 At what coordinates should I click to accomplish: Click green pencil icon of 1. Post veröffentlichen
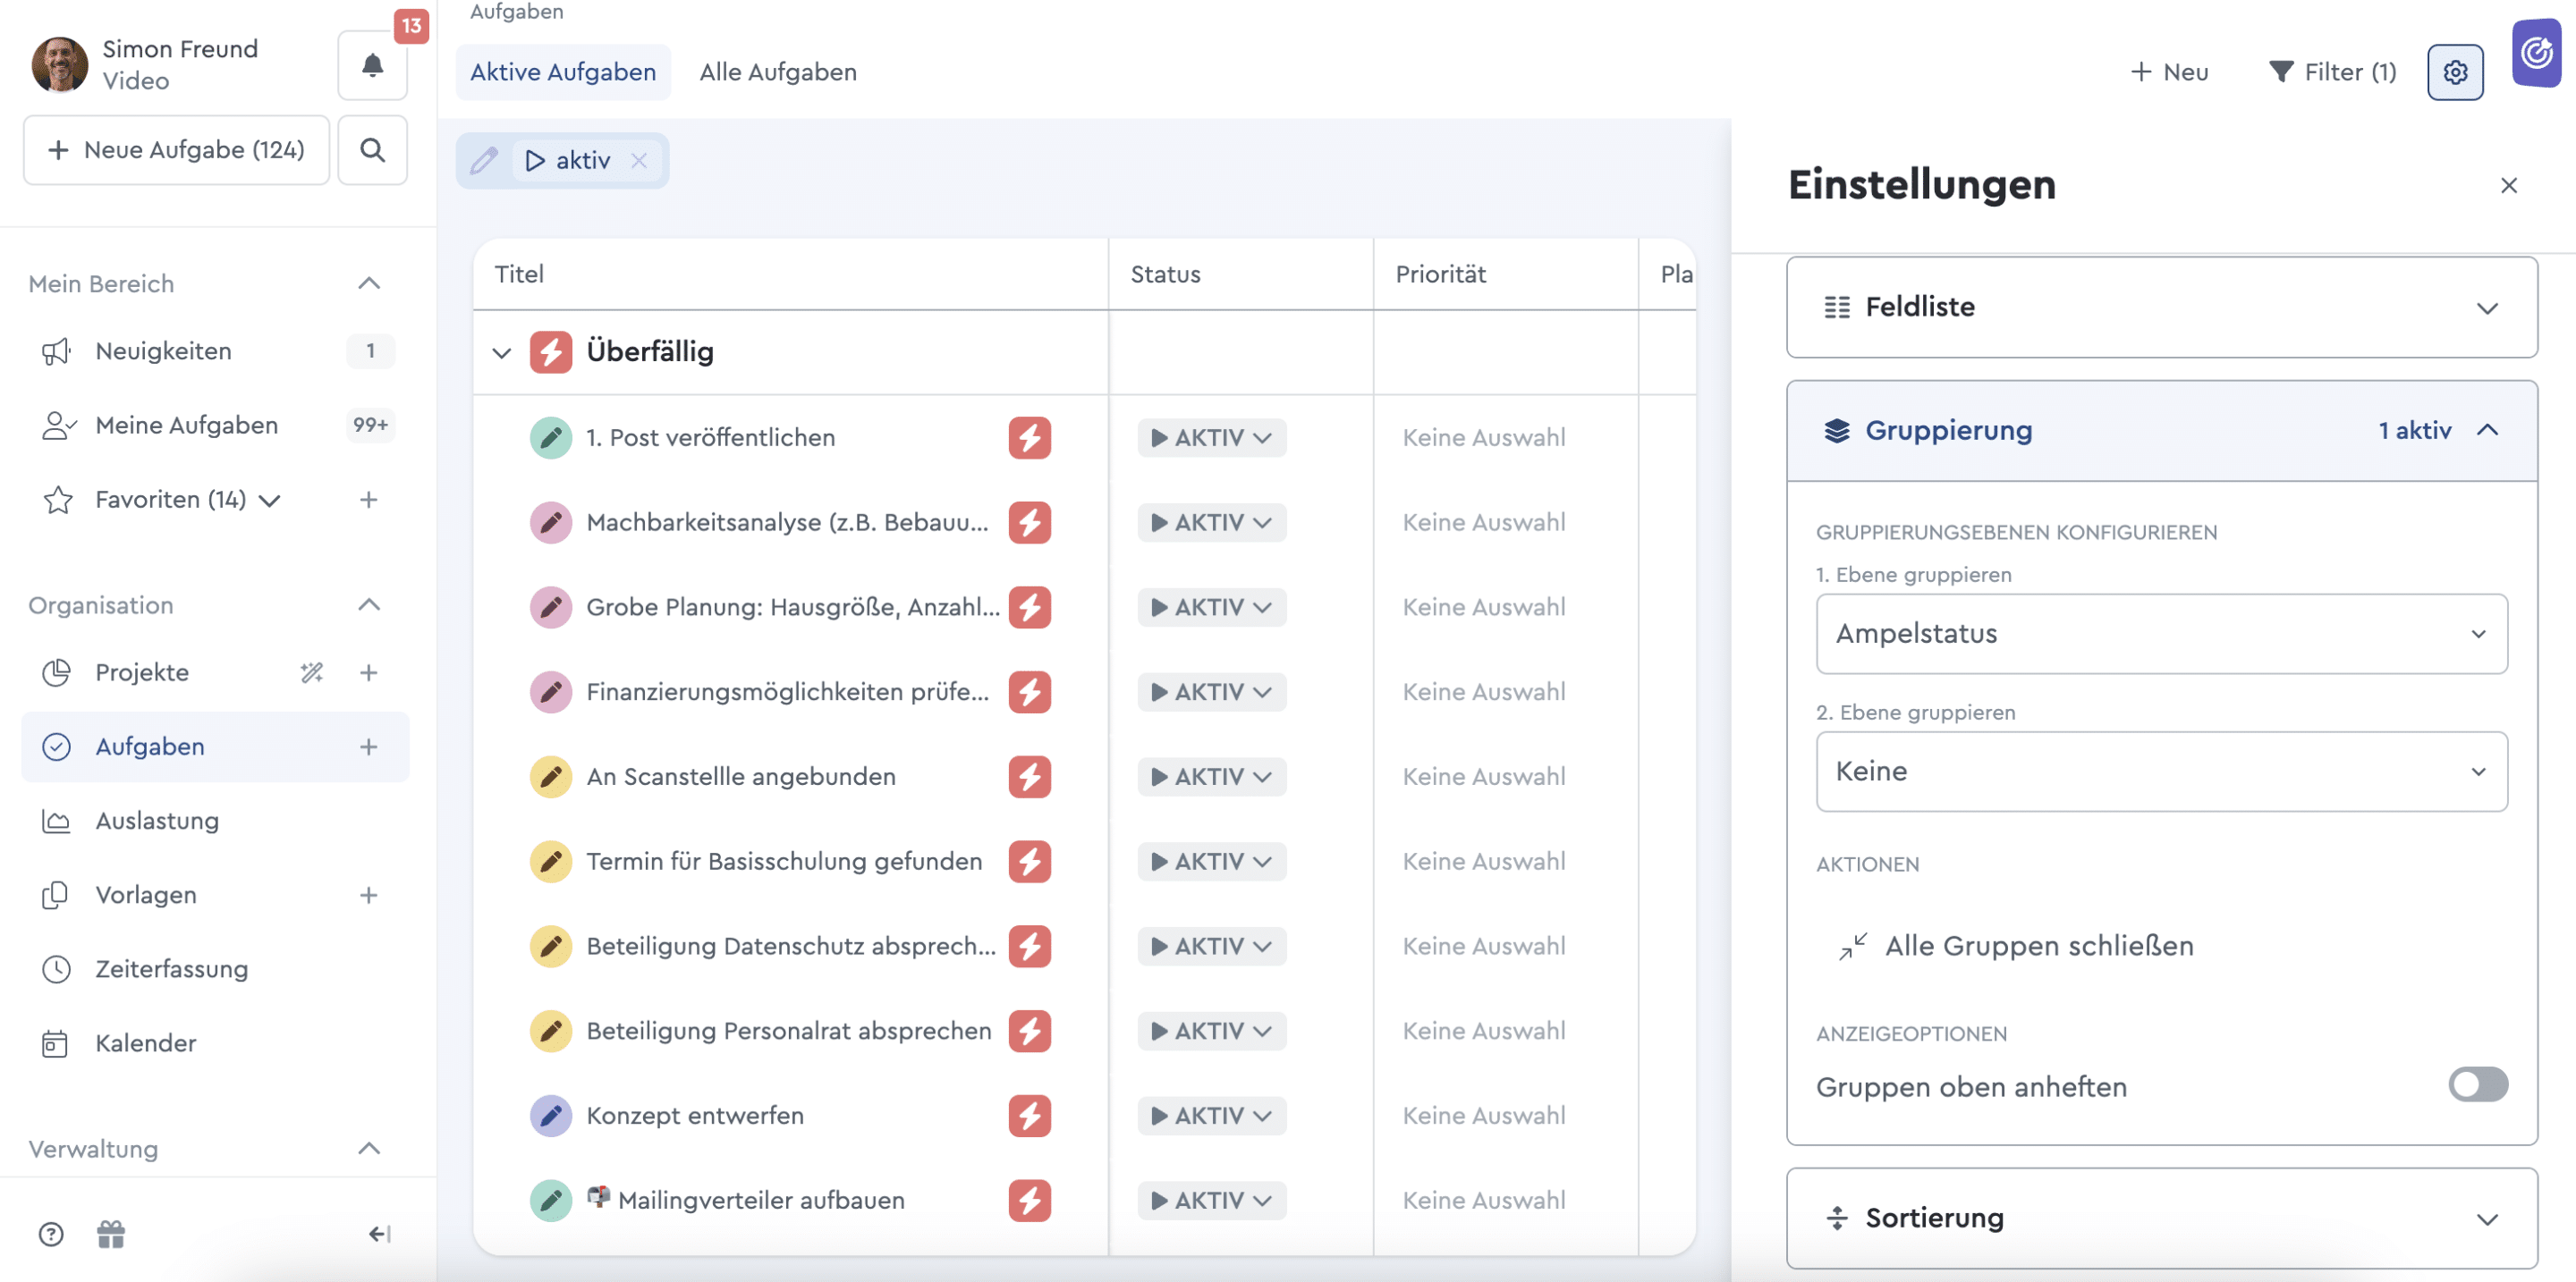click(x=551, y=438)
